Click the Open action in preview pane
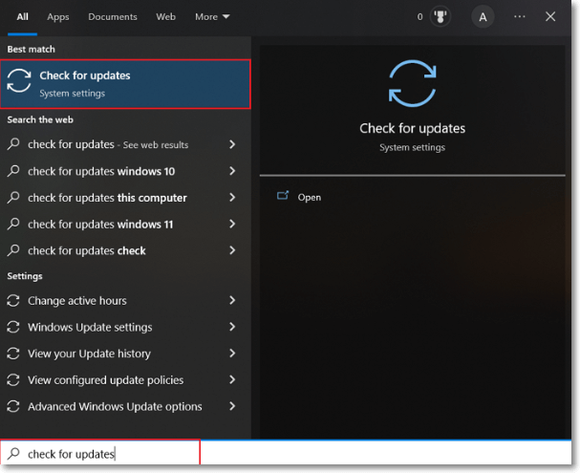The height and width of the screenshot is (473, 580). (x=310, y=197)
